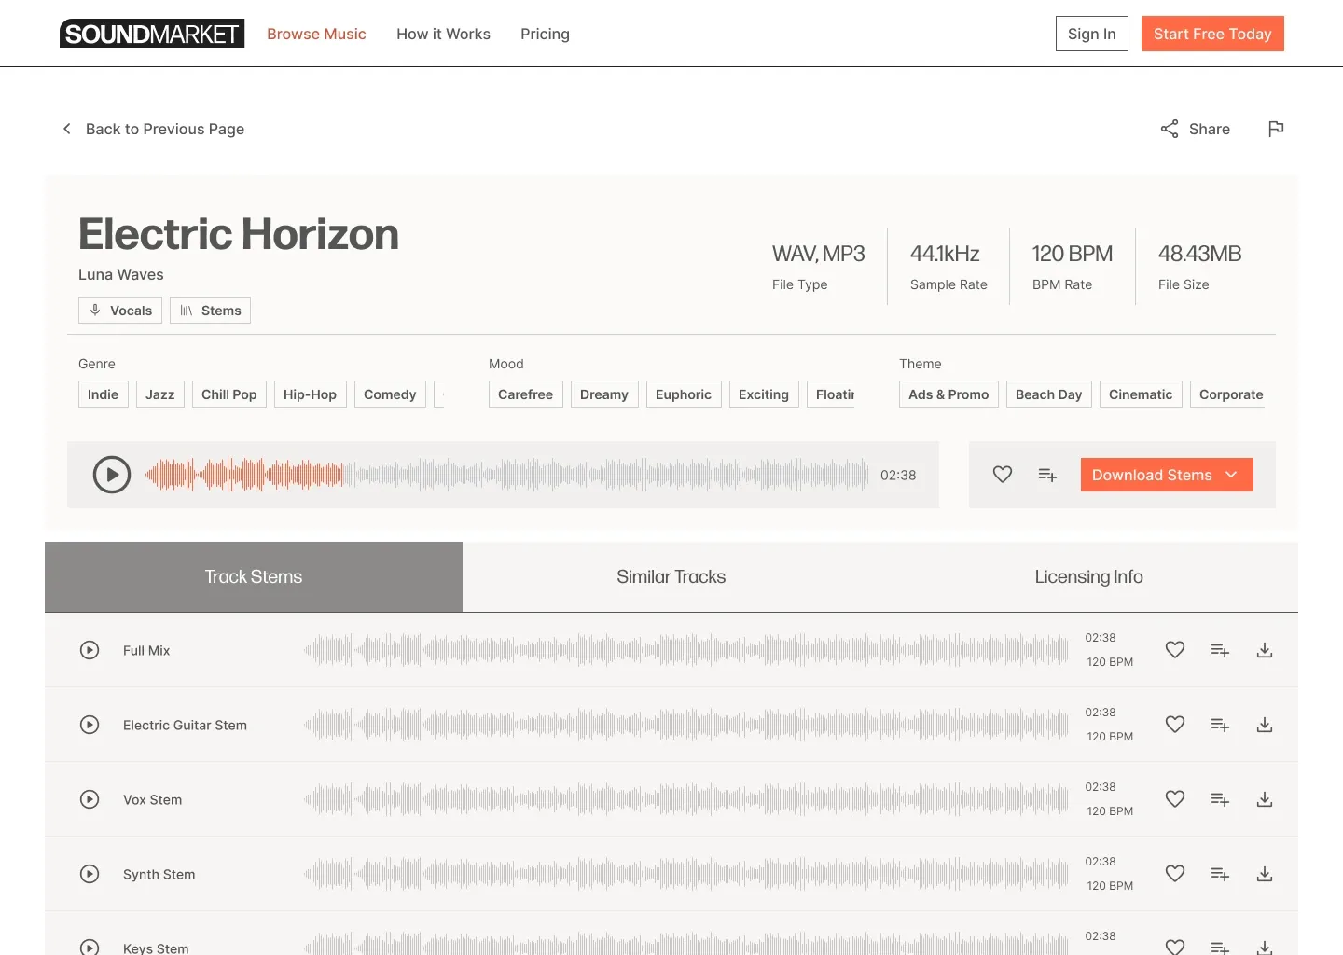Like the Synth Stem
The height and width of the screenshot is (955, 1343).
click(1175, 874)
